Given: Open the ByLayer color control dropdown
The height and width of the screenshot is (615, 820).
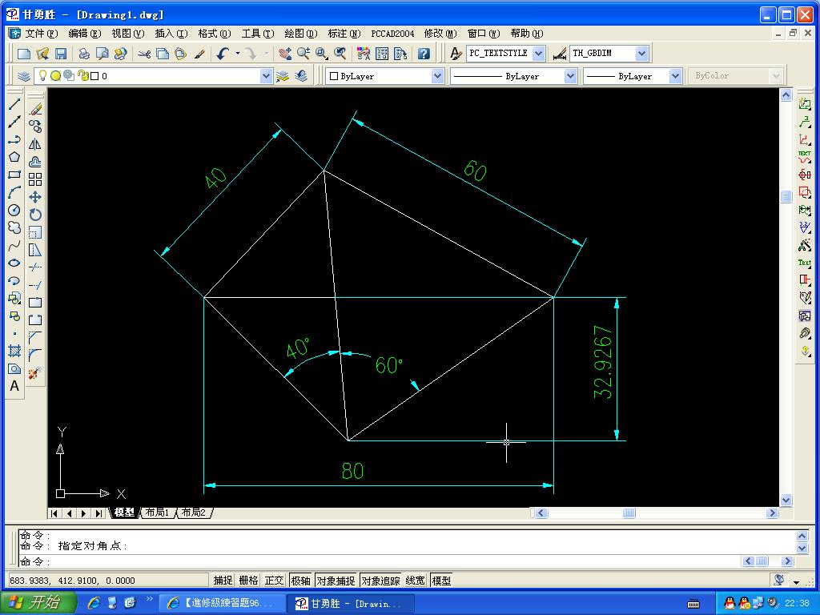Looking at the screenshot, I should pyautogui.click(x=437, y=76).
